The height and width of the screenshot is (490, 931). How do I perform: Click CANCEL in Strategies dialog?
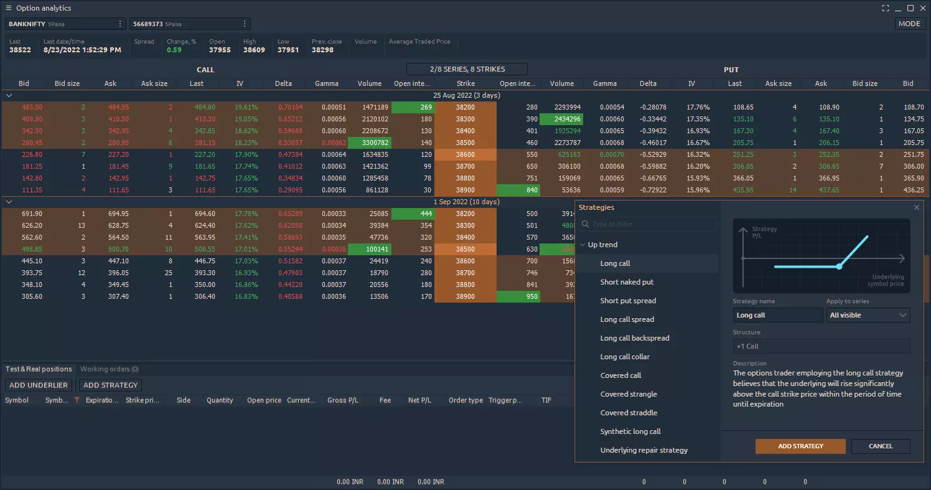tap(881, 446)
